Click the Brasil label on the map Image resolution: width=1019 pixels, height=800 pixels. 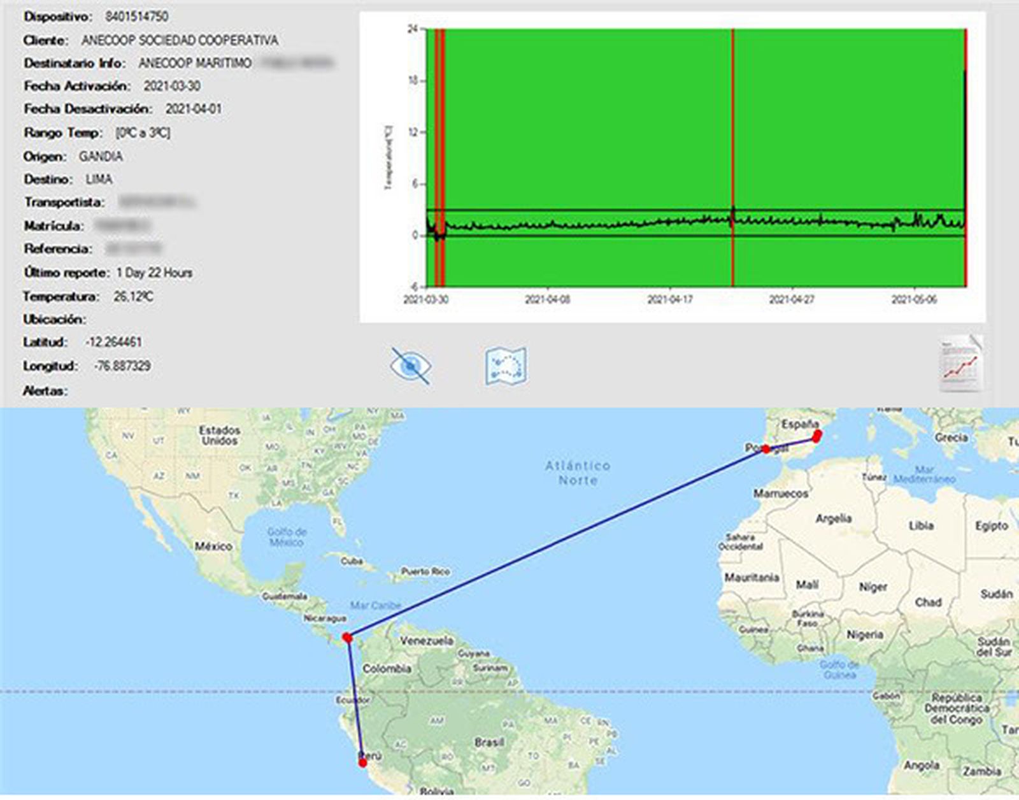coord(489,742)
